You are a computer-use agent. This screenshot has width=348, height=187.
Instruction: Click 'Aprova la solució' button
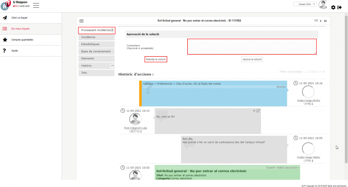pos(252,59)
